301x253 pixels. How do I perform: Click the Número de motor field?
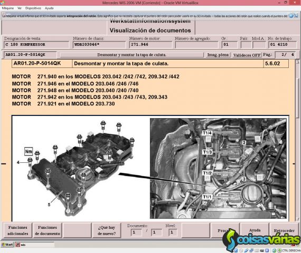pos(150,45)
